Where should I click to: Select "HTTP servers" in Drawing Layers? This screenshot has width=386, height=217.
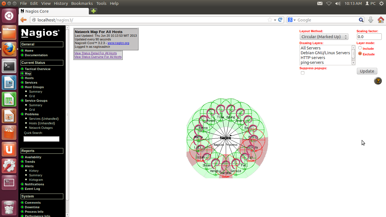(313, 58)
